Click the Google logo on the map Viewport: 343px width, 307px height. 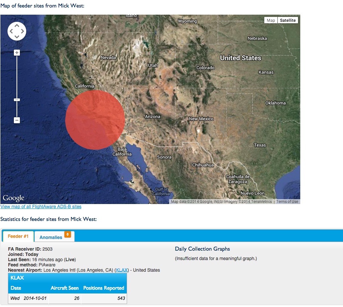(x=13, y=198)
